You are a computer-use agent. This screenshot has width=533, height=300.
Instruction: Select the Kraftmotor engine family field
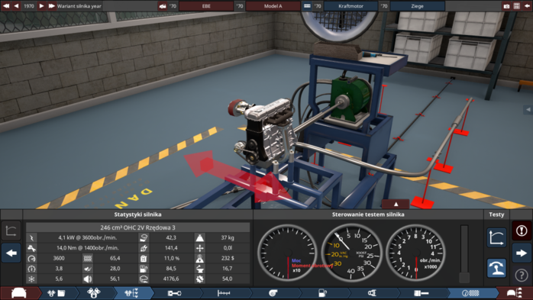[350, 6]
